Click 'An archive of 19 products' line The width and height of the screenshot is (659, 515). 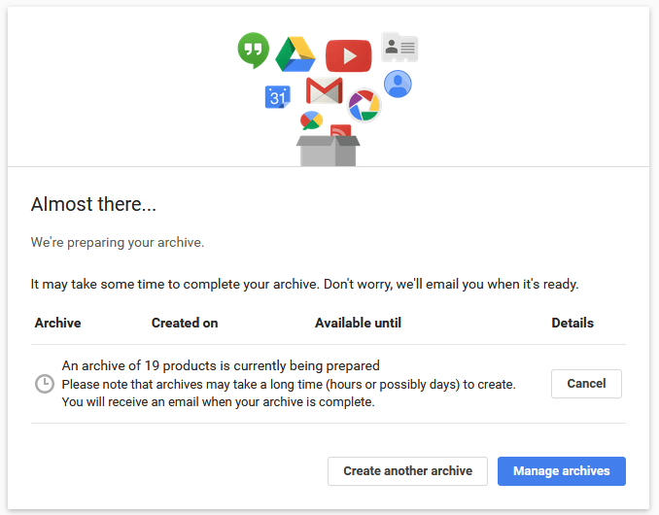coord(221,365)
